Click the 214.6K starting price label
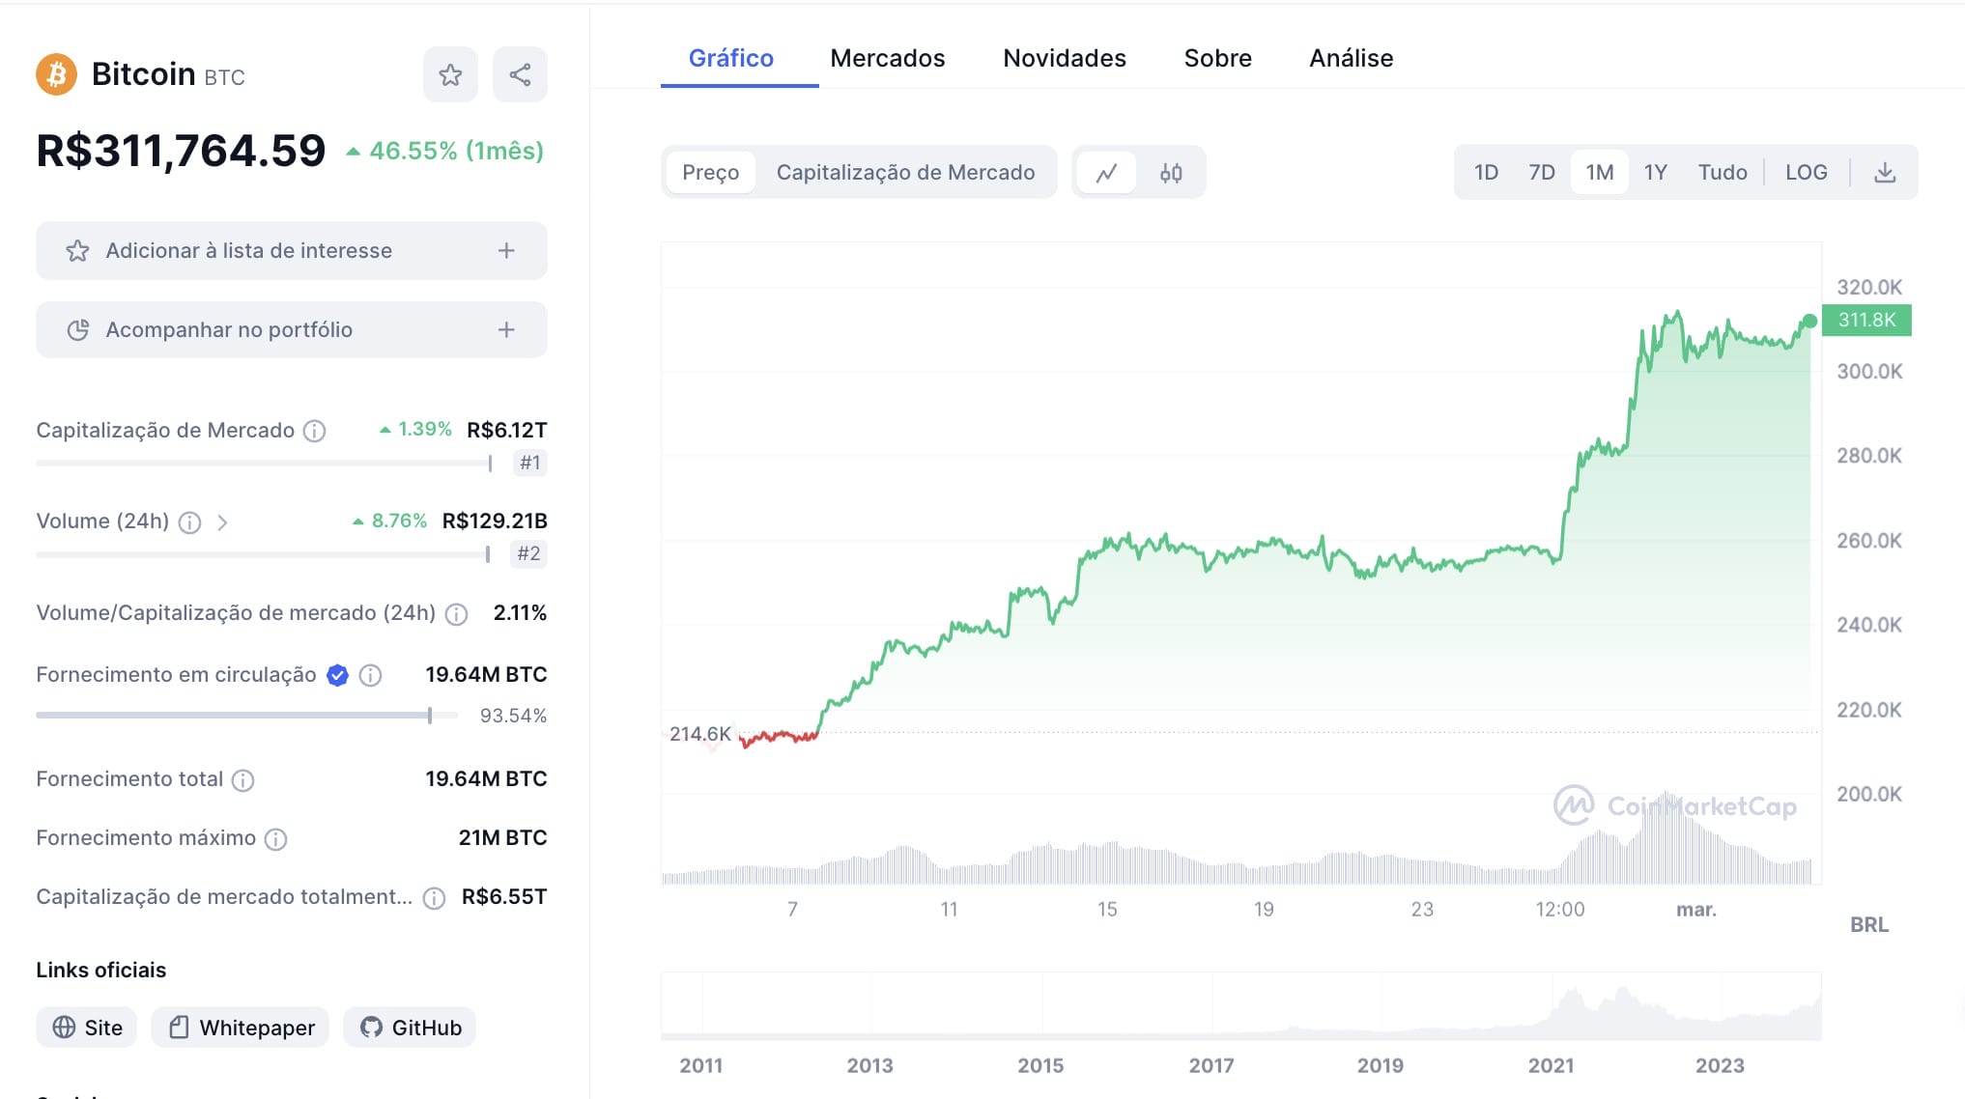 (x=700, y=734)
